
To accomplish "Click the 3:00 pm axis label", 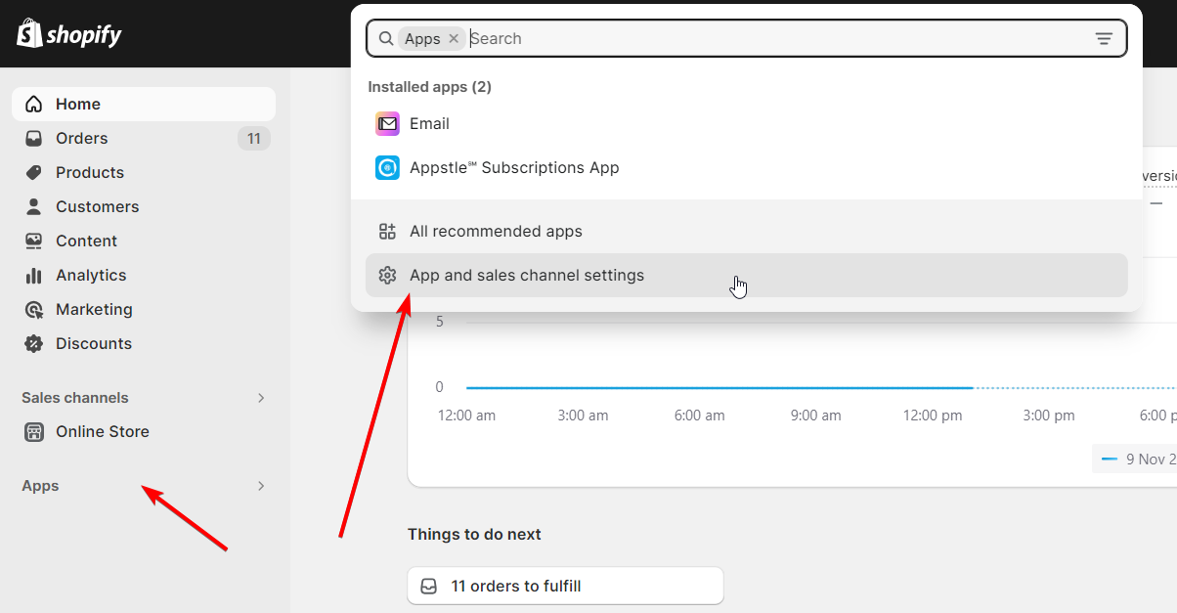I will point(1049,416).
